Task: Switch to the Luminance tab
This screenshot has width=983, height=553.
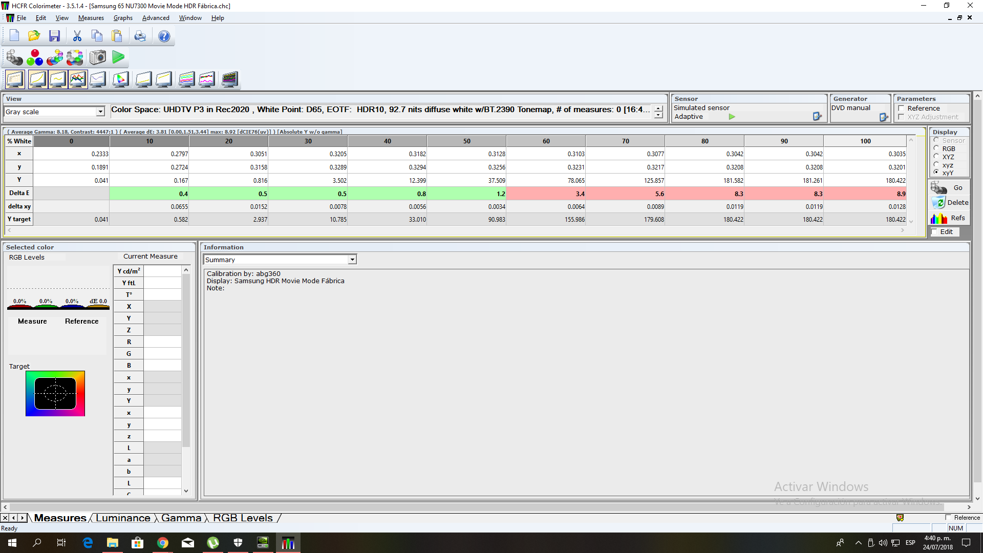Action: pyautogui.click(x=123, y=518)
